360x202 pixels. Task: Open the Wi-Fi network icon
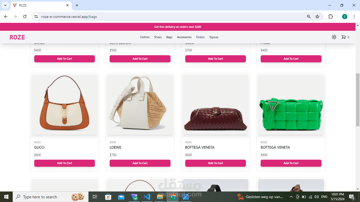coord(310,197)
